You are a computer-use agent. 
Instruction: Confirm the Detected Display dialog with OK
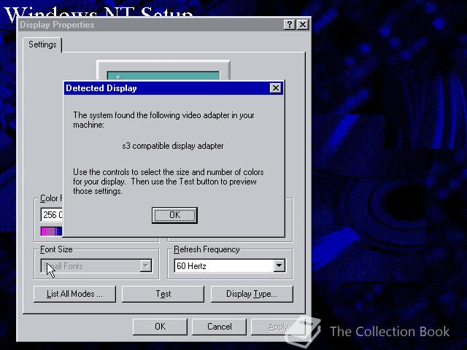click(174, 215)
